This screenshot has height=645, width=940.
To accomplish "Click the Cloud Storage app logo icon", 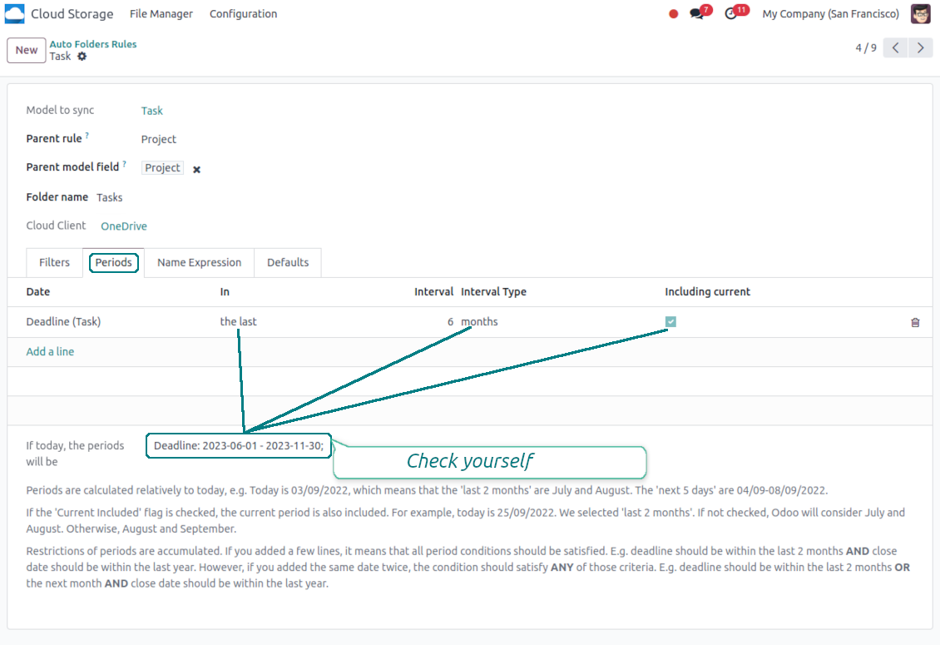I will click(x=15, y=14).
